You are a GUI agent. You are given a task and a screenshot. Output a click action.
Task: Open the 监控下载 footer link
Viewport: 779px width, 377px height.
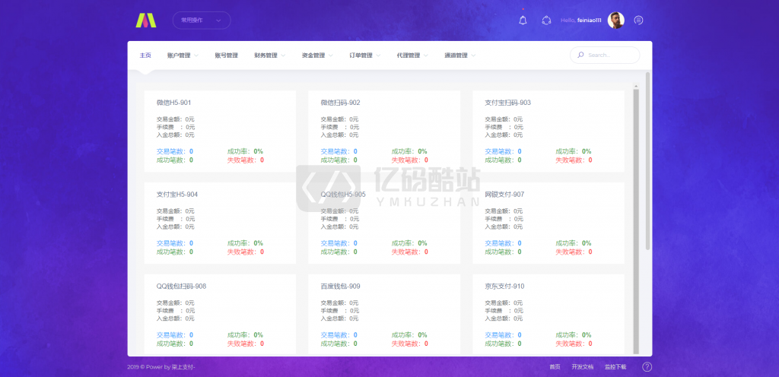[x=615, y=367]
